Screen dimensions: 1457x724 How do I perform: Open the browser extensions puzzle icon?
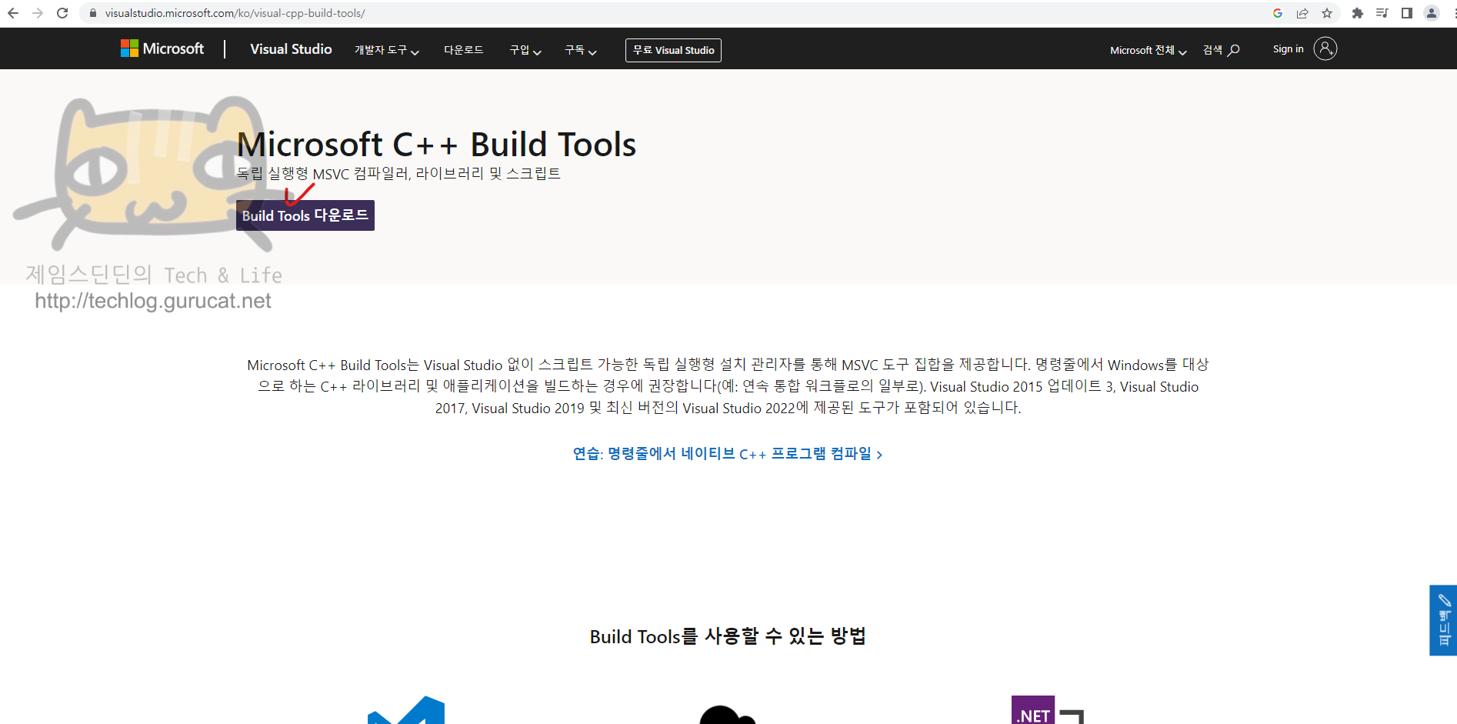click(x=1358, y=13)
